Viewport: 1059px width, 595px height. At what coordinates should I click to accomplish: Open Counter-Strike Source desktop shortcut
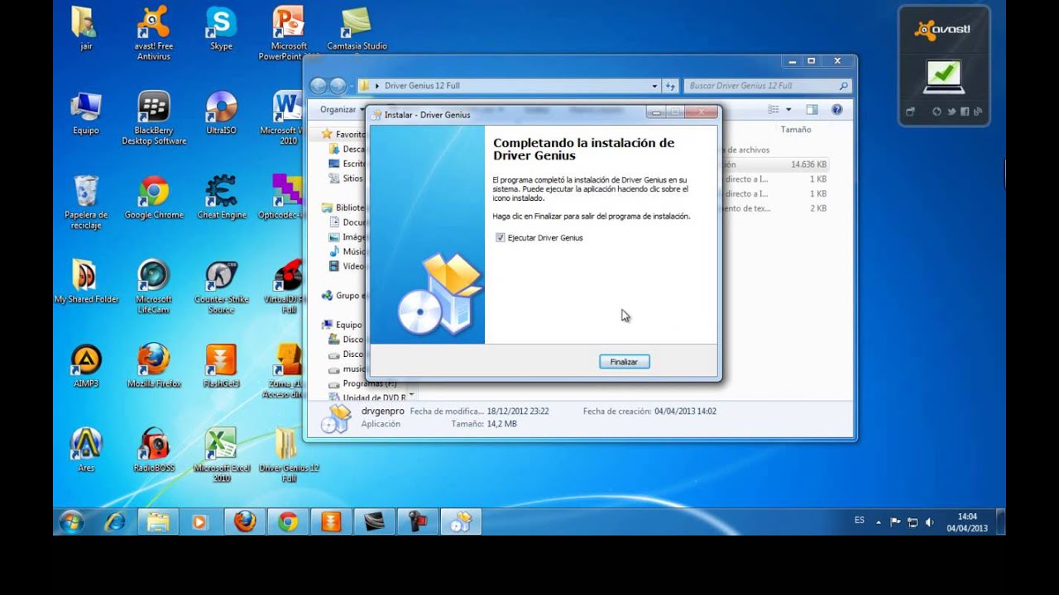pyautogui.click(x=221, y=287)
